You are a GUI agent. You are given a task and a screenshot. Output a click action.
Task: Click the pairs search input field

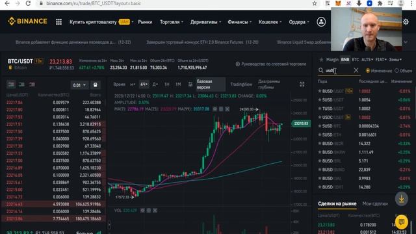pos(339,71)
